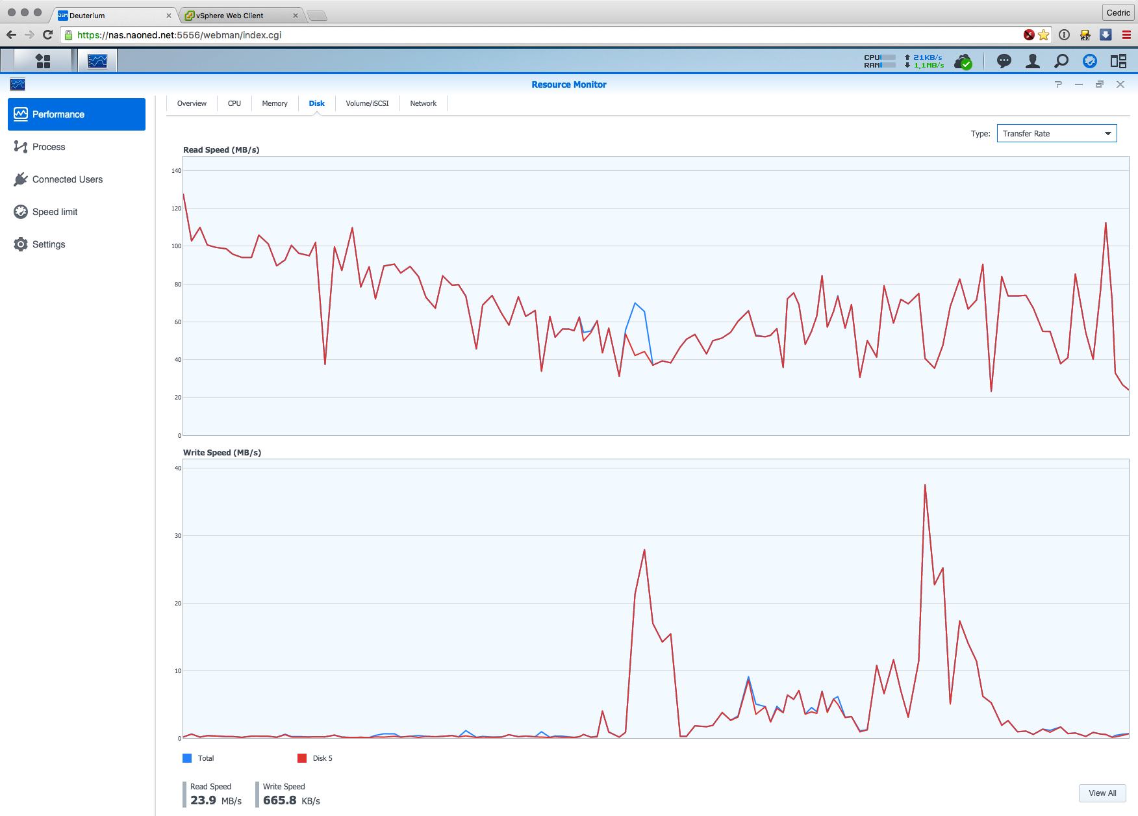The height and width of the screenshot is (816, 1138).
Task: Click the cloud upload status icon
Action: click(x=963, y=62)
